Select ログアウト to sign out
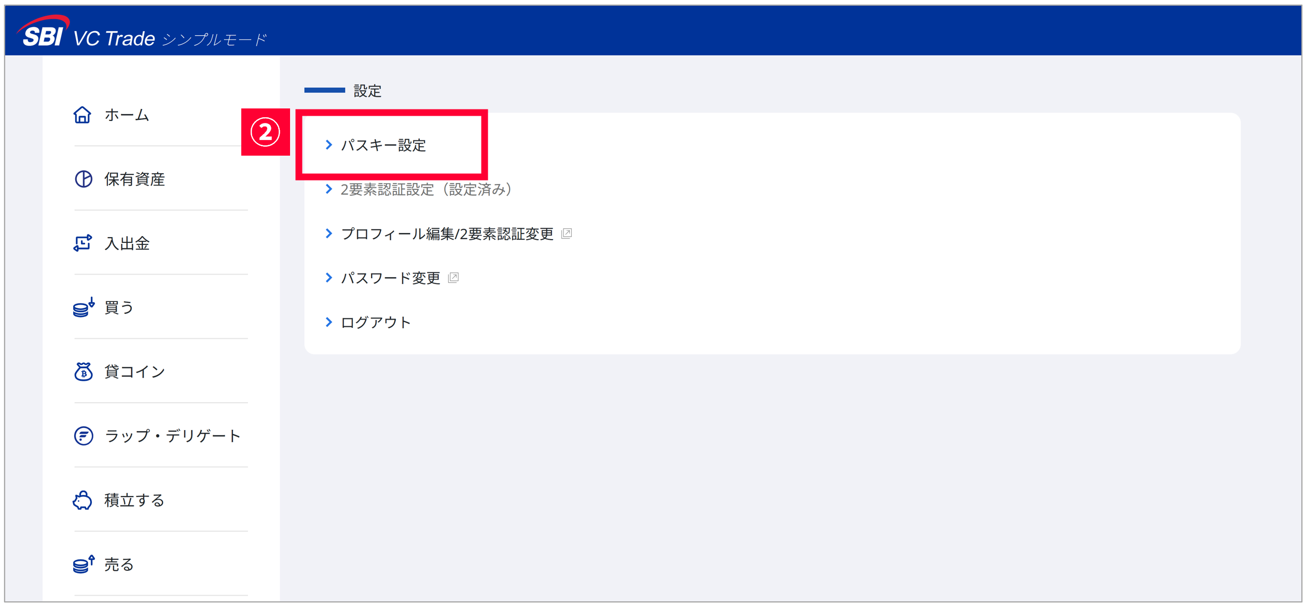Viewport: 1306px width, 606px height. click(x=376, y=322)
